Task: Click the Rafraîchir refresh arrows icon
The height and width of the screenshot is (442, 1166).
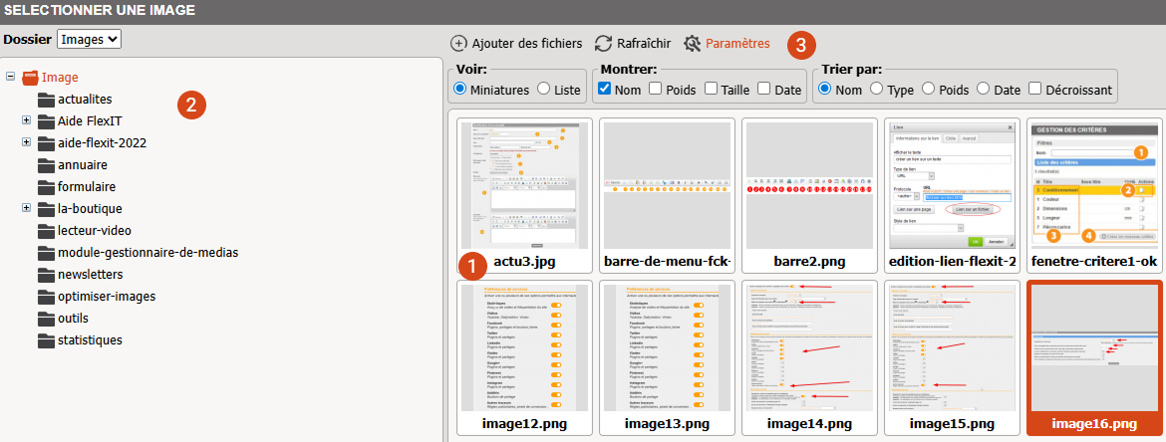Action: click(x=603, y=44)
